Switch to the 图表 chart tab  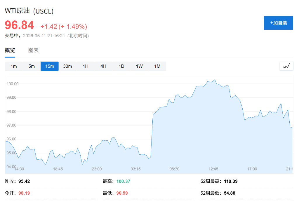point(34,50)
